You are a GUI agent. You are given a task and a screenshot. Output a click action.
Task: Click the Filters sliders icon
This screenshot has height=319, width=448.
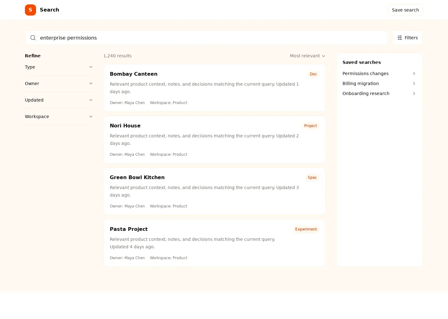pos(400,38)
